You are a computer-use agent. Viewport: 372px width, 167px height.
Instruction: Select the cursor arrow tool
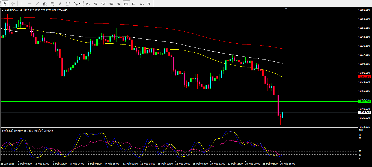5,4
